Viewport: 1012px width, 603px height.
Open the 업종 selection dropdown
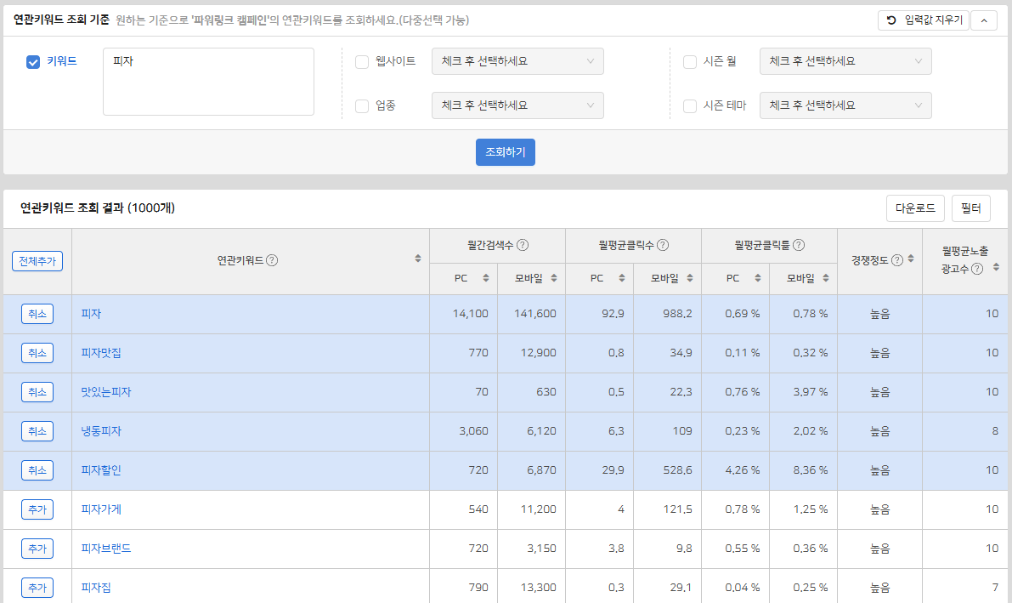(x=517, y=105)
